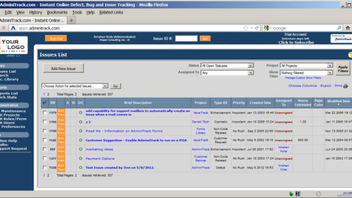
Task: Click the green open status icon for issue 7338
Action: click(x=81, y=167)
